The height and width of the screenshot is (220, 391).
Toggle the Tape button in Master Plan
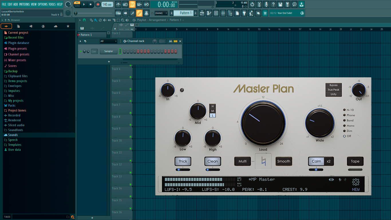[355, 161]
